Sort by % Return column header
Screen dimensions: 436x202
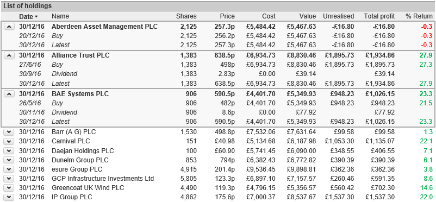[x=419, y=16]
